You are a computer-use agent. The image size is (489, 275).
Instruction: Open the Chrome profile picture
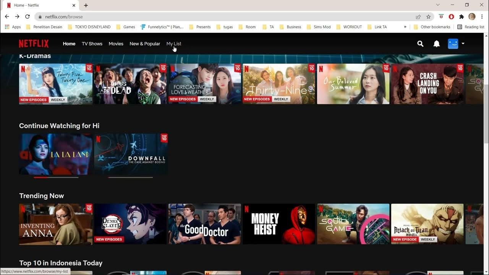pyautogui.click(x=472, y=16)
